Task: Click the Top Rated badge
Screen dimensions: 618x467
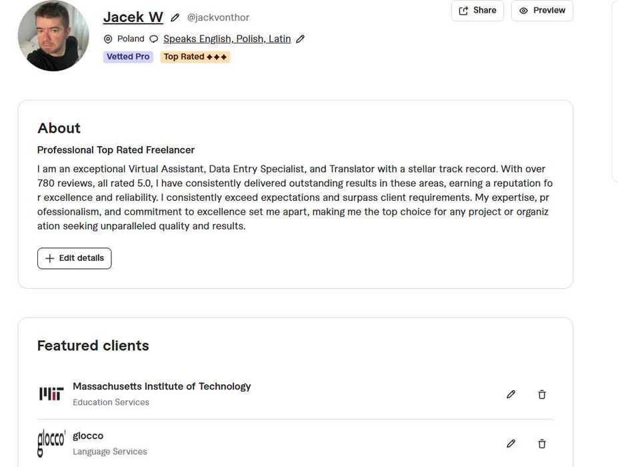Action: tap(195, 57)
